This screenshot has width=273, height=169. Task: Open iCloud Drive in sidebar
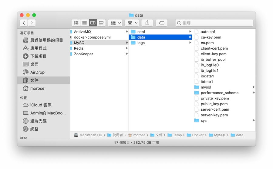click(x=41, y=105)
